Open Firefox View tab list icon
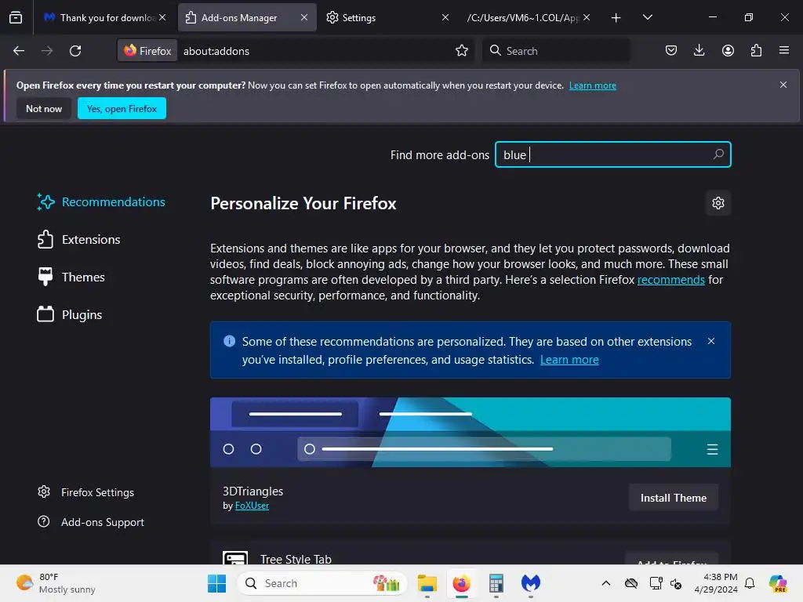803x602 pixels. tap(16, 17)
